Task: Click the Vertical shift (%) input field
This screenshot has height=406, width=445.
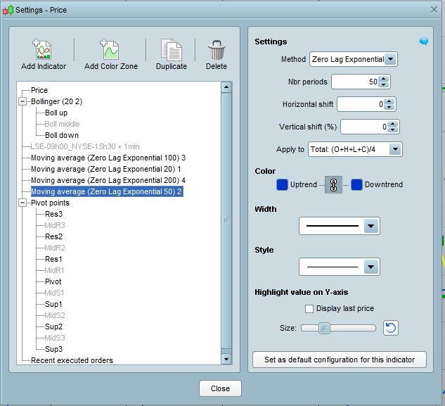Action: [364, 127]
